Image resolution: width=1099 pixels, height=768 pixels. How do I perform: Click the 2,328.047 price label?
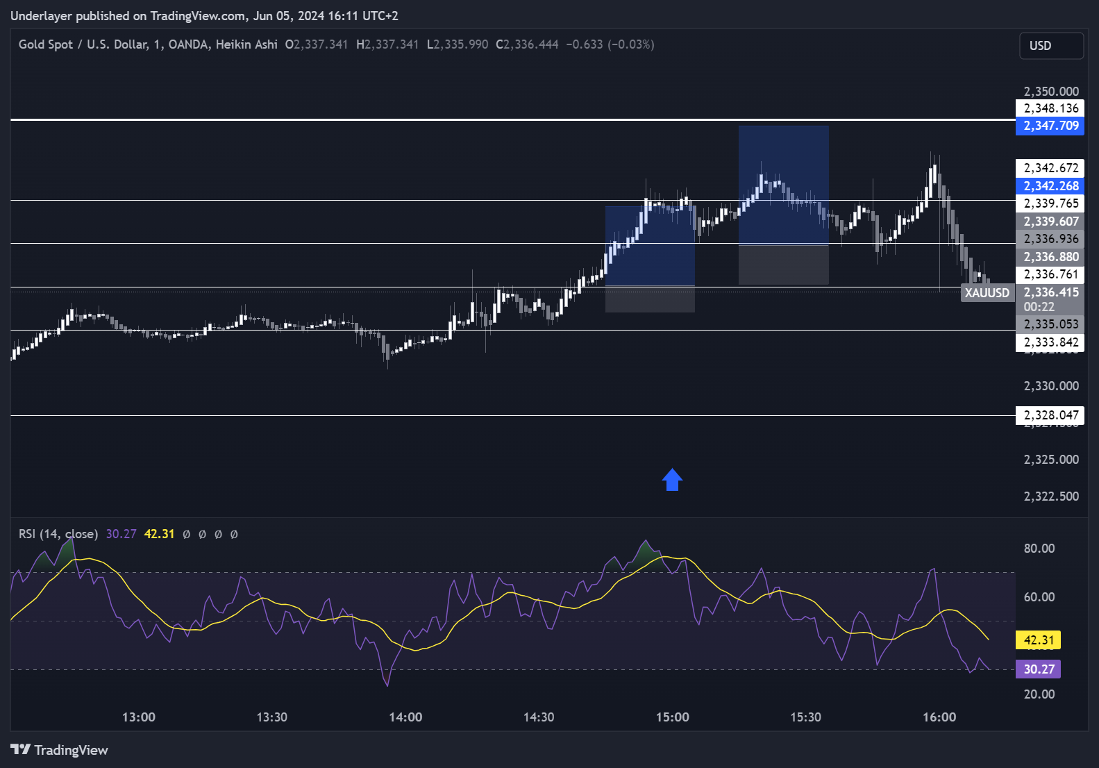1050,415
